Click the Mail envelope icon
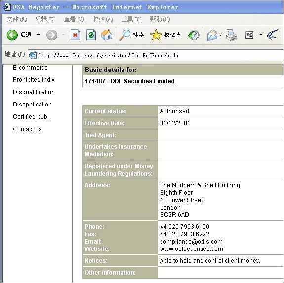 (212, 35)
